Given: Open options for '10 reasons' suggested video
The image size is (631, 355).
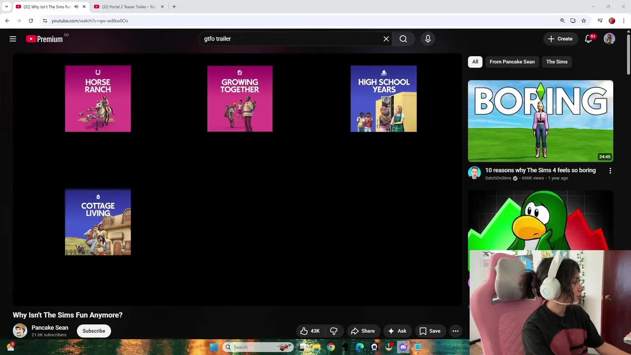Looking at the screenshot, I should click(610, 171).
